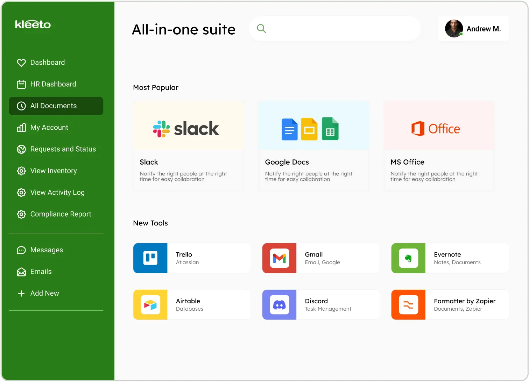Open Requests and Status
The width and height of the screenshot is (529, 382).
click(56, 149)
